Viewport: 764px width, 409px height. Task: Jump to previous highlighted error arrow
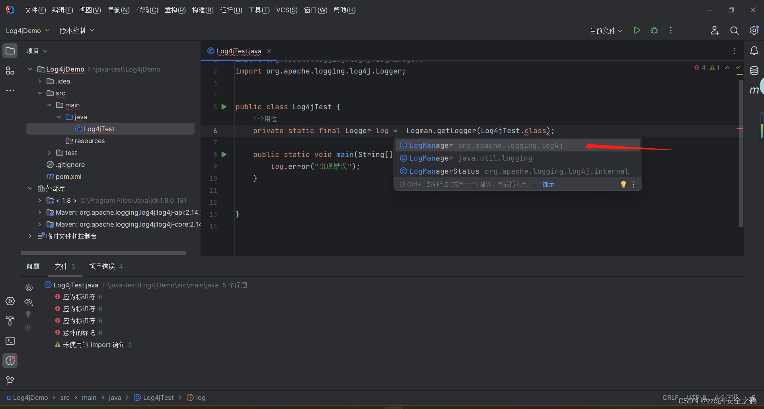tap(727, 68)
